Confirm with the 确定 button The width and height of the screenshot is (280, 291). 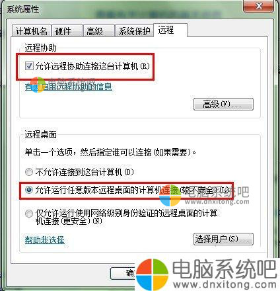[123, 273]
